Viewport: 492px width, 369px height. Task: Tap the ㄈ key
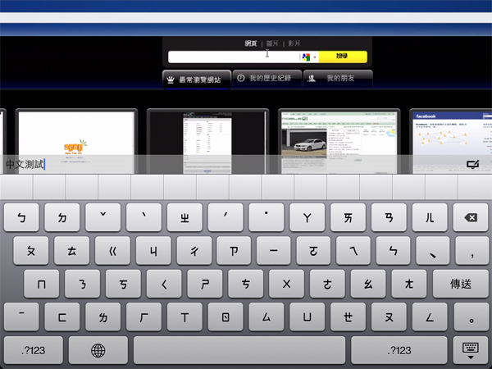[x=62, y=317]
